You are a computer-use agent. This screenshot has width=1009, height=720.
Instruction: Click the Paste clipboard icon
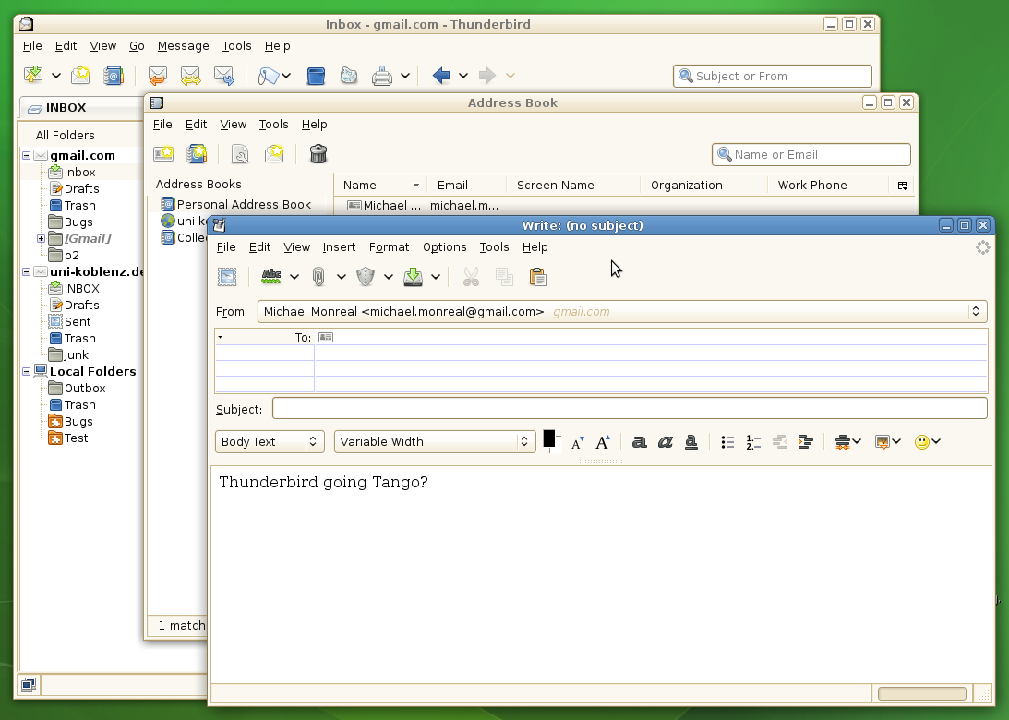coord(537,276)
